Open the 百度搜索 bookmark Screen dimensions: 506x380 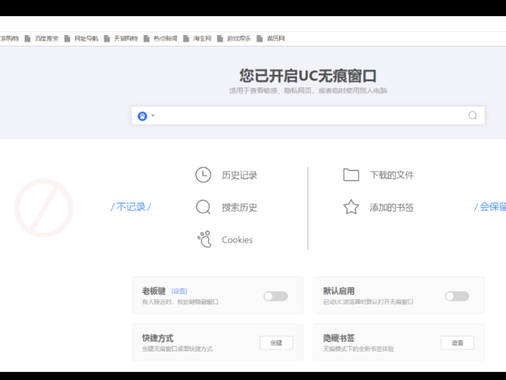42,39
